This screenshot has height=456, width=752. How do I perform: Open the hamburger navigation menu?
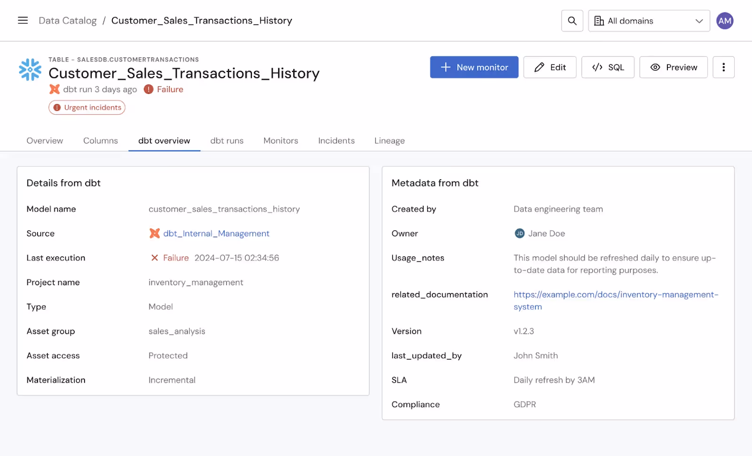click(23, 20)
